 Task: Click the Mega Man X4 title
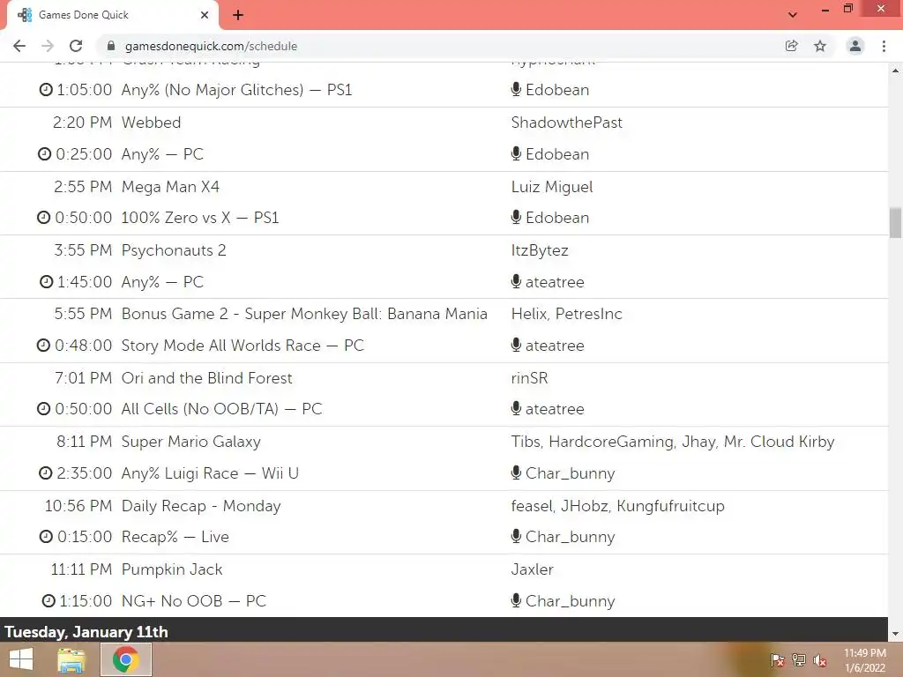pos(170,187)
